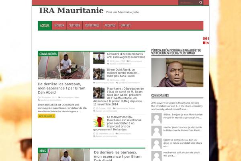
Task: Open Sidine's comment Bonjour je suis Mauritanien
Action: pos(183,116)
